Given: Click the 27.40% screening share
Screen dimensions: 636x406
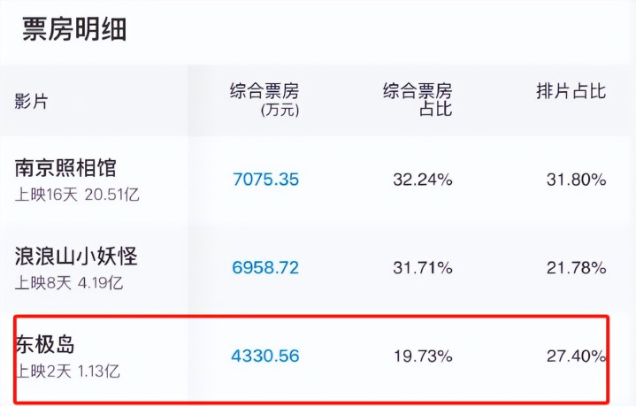Looking at the screenshot, I should [576, 356].
